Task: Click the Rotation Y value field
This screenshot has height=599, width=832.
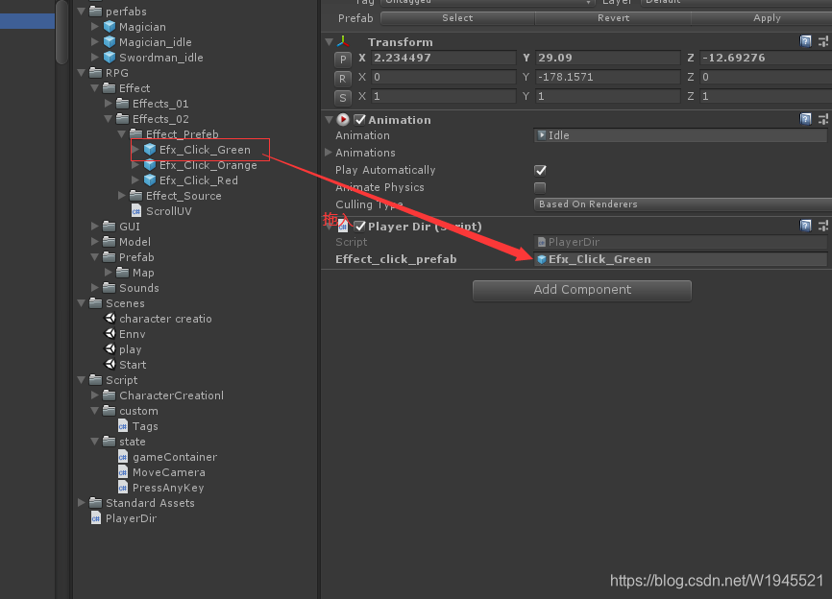Action: [608, 77]
